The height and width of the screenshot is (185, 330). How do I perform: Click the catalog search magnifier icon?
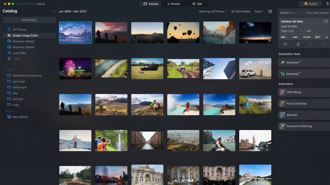click(x=54, y=11)
